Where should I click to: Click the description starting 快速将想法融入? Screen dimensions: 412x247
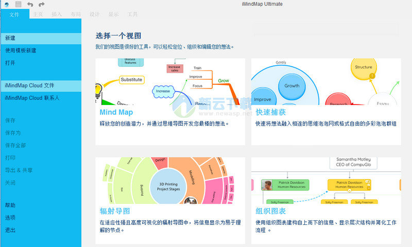(326, 123)
